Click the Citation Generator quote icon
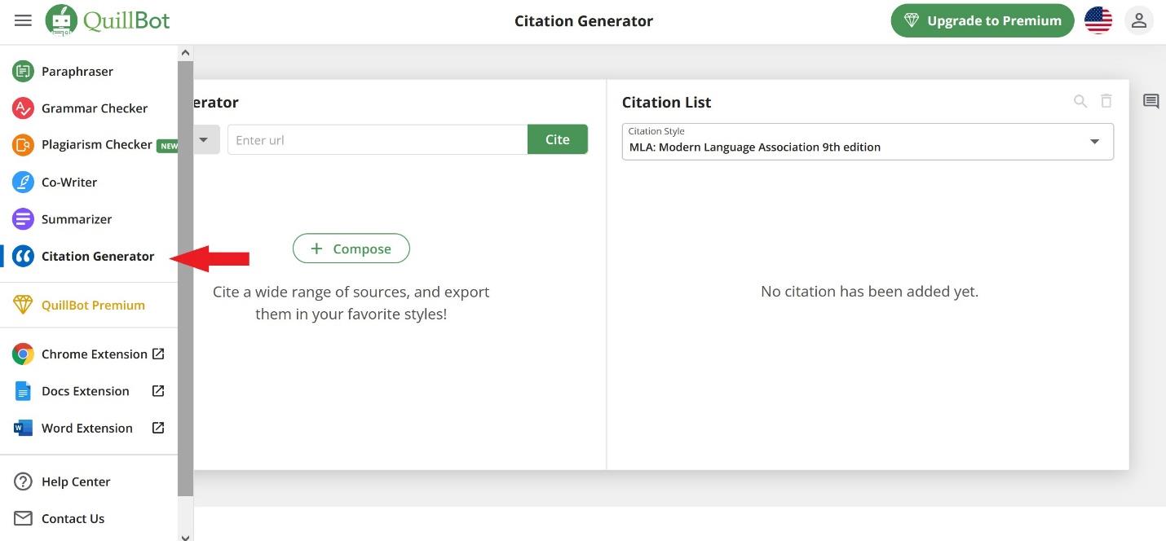This screenshot has height=541, width=1166. 23,256
